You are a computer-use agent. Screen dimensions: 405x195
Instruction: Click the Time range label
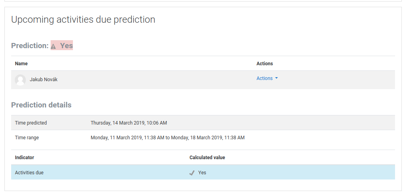27,137
